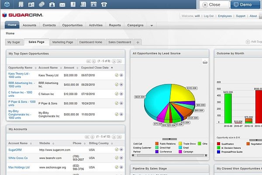This screenshot has height=175, width=262.
Task: View details icon for Kaos Theory row
Action: pyautogui.click(x=121, y=75)
